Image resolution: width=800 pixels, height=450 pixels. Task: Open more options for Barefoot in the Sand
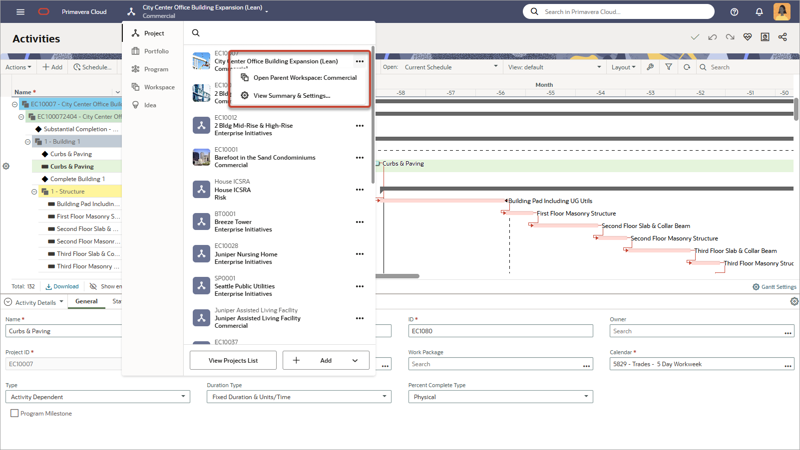(360, 158)
